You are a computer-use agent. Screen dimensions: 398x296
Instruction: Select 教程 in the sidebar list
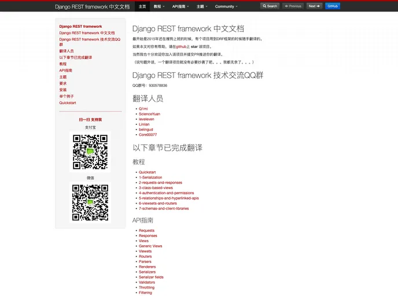click(x=62, y=64)
